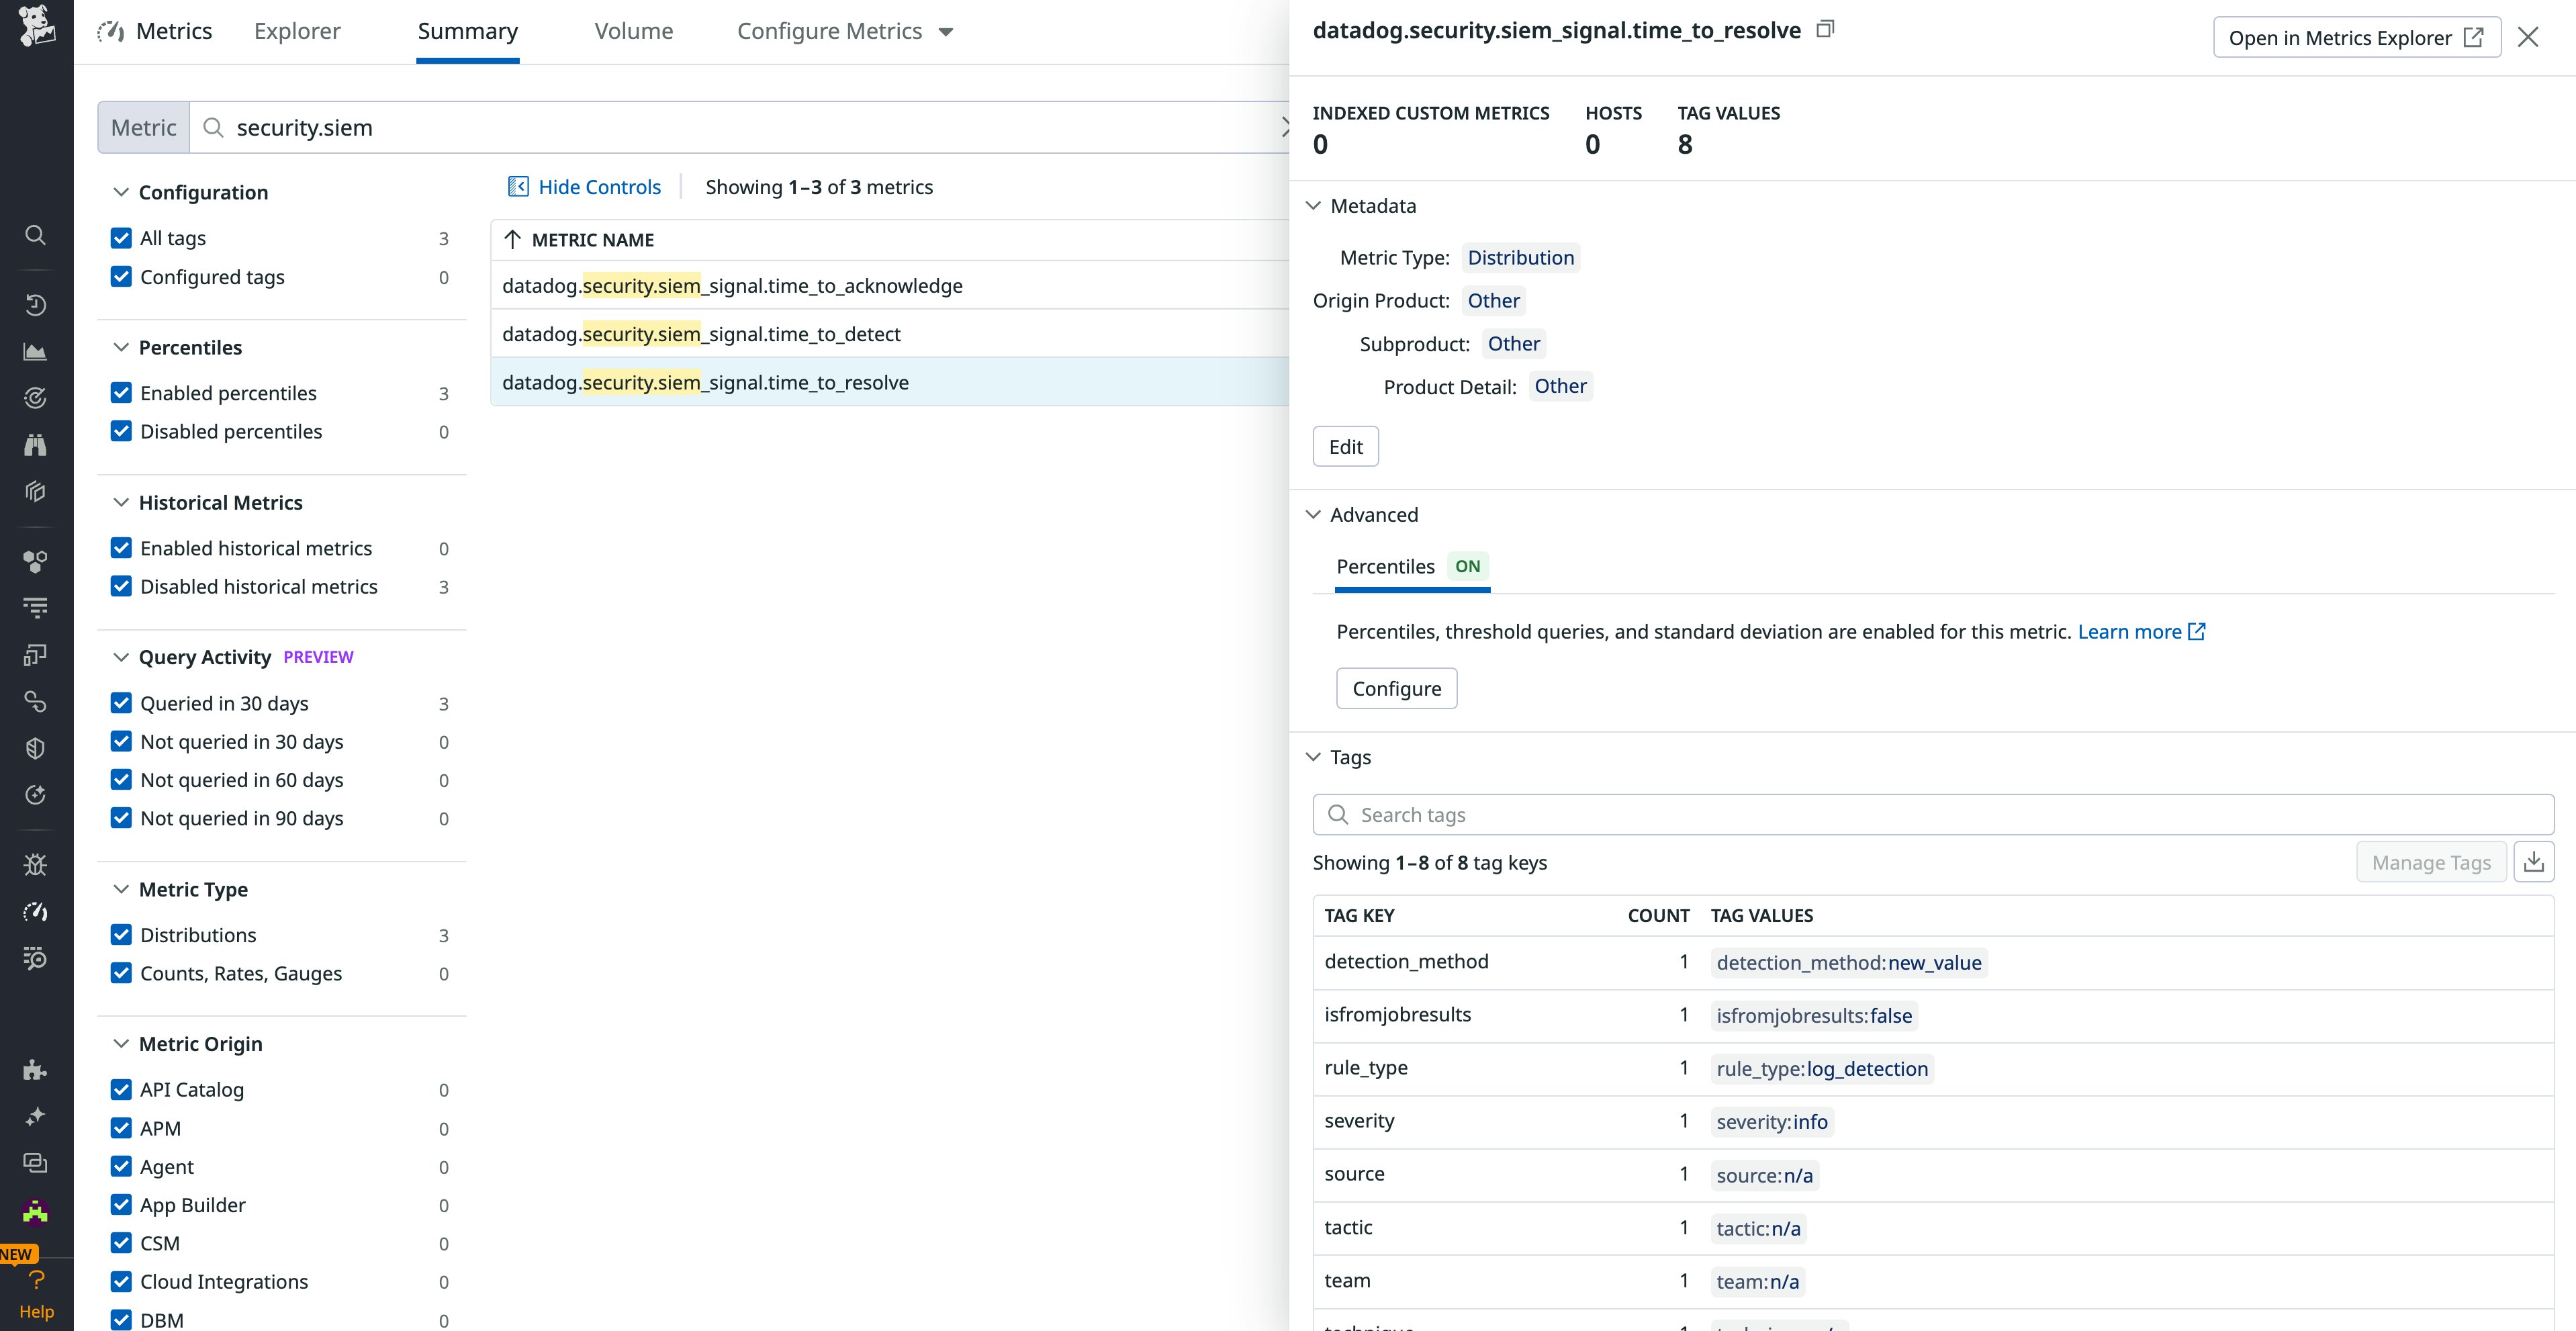Open Dashboards via the area chart sidebar icon

(36, 351)
